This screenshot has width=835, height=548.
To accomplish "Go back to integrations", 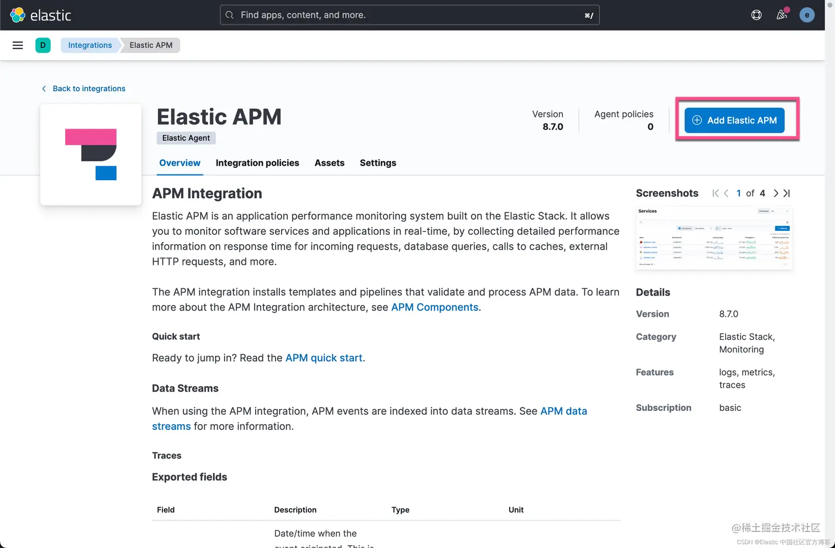I will (x=83, y=88).
